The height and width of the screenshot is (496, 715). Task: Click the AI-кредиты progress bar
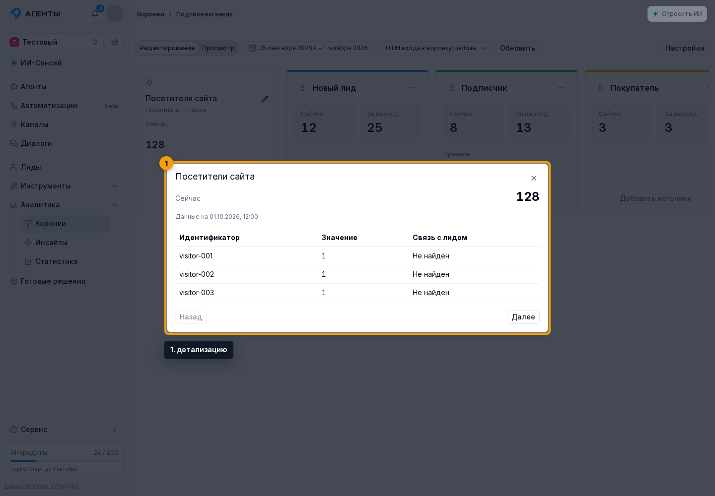click(64, 461)
